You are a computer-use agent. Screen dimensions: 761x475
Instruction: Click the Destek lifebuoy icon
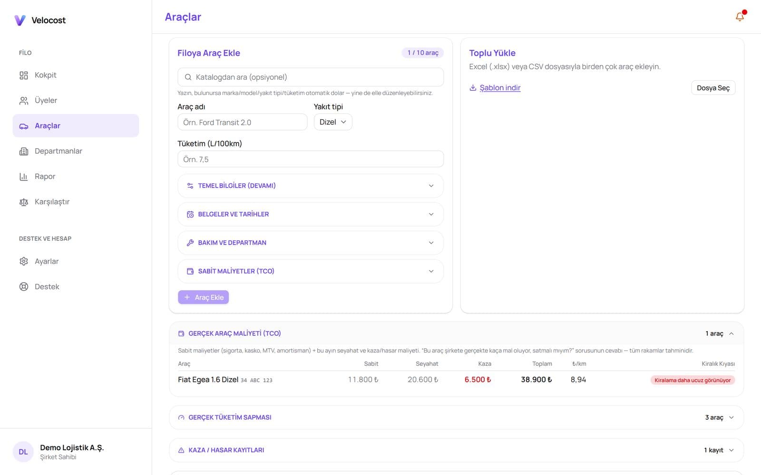pos(24,286)
